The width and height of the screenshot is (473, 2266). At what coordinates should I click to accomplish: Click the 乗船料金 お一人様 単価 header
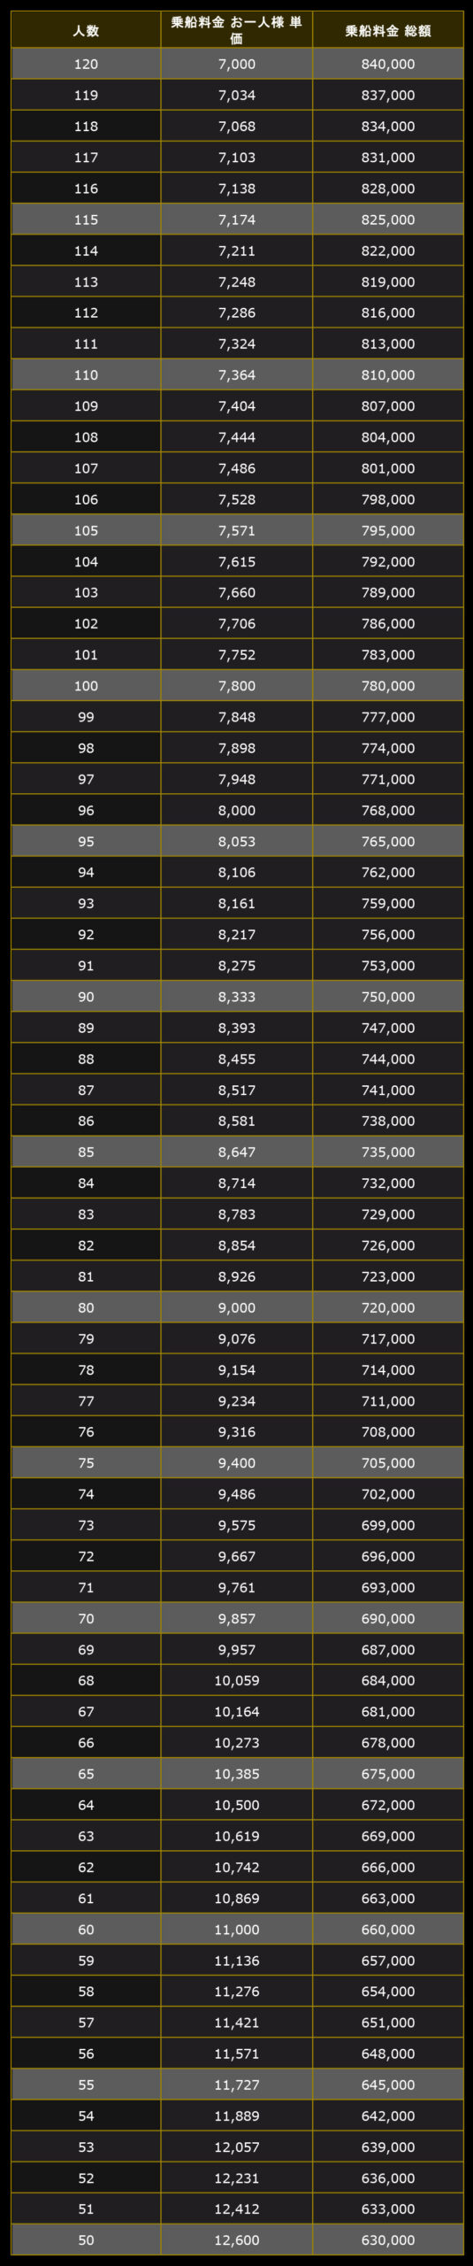point(236,30)
